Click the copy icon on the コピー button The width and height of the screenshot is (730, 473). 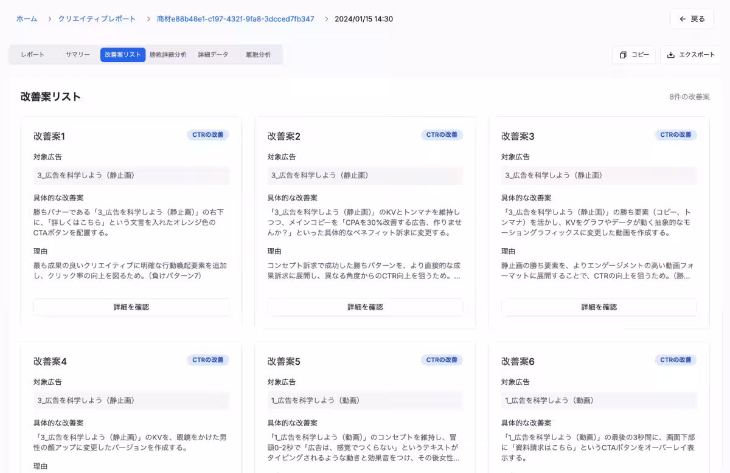tap(624, 55)
